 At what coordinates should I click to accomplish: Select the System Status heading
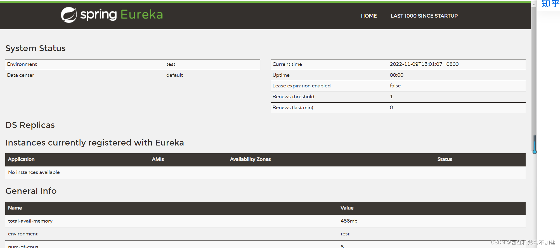click(x=36, y=48)
